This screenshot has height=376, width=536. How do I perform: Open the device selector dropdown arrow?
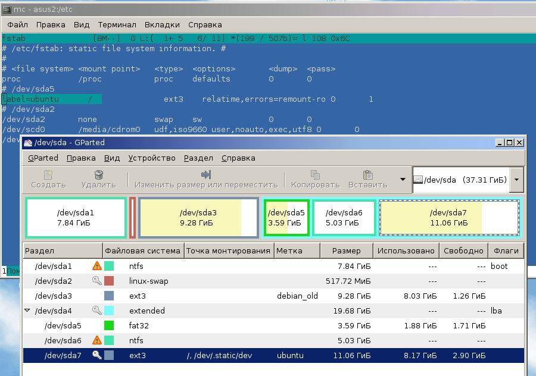516,180
